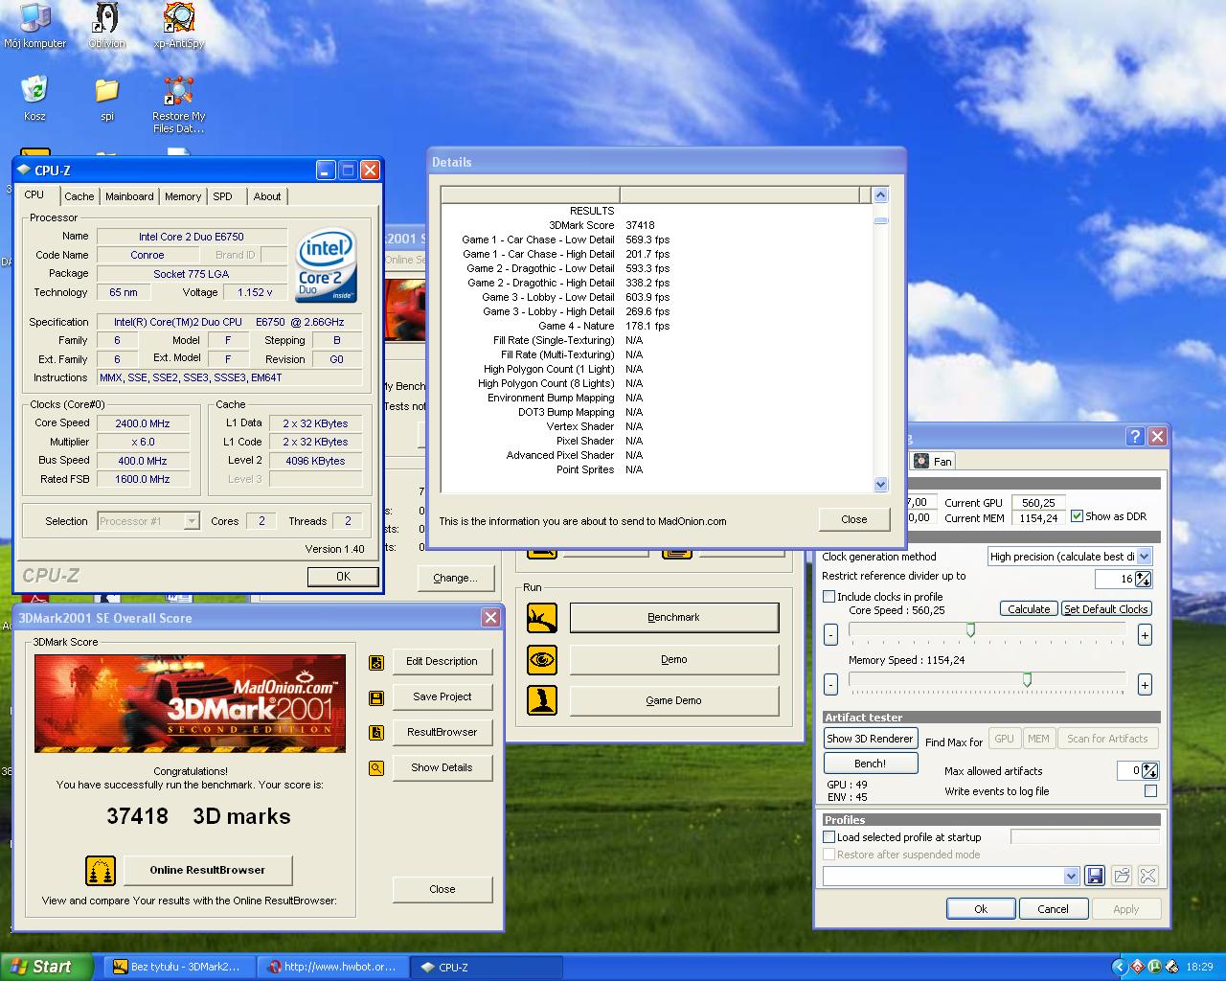1226x981 pixels.
Task: Click the ResultBrowser document icon
Action: [x=376, y=733]
